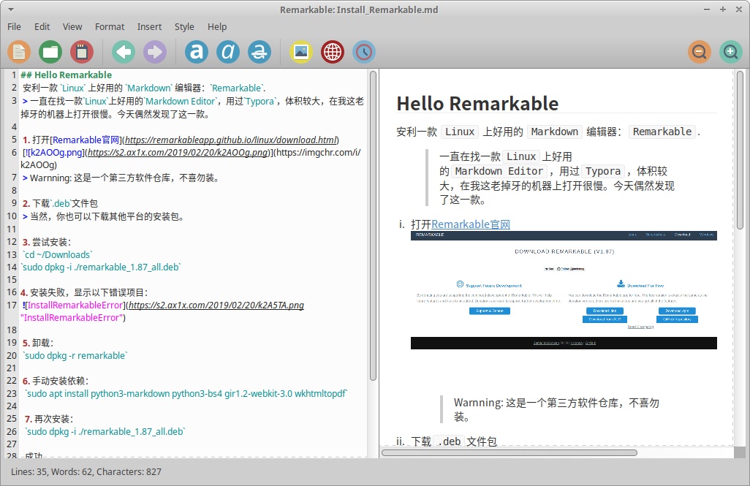This screenshot has height=486, width=750.
Task: Click the 'Typora' code text in preview
Action: tap(602, 171)
